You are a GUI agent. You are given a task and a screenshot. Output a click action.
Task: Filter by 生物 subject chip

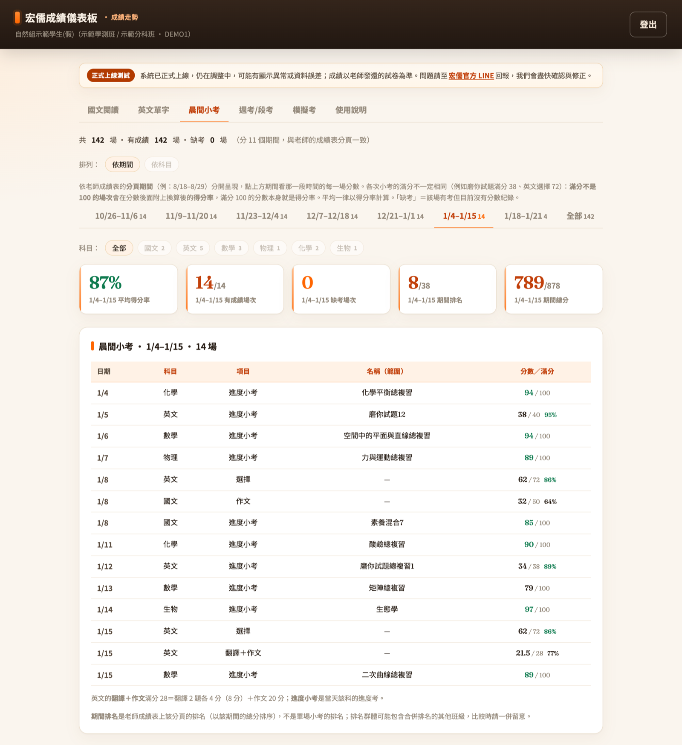pyautogui.click(x=347, y=248)
